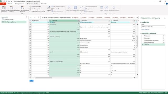Viewport: 168px width, 94px height.
Task: Click the data type icon of Column2
Action: point(81,21)
